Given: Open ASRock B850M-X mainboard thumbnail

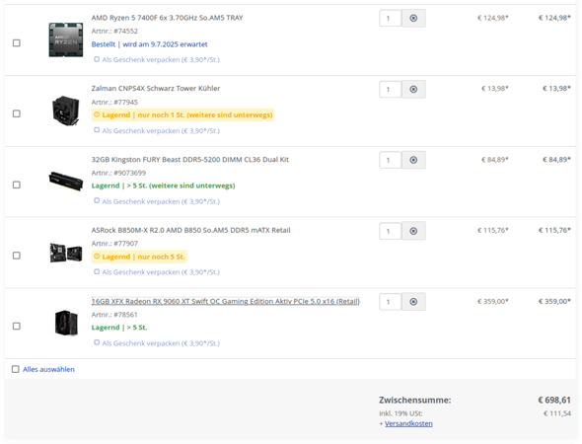Looking at the screenshot, I should (66, 253).
